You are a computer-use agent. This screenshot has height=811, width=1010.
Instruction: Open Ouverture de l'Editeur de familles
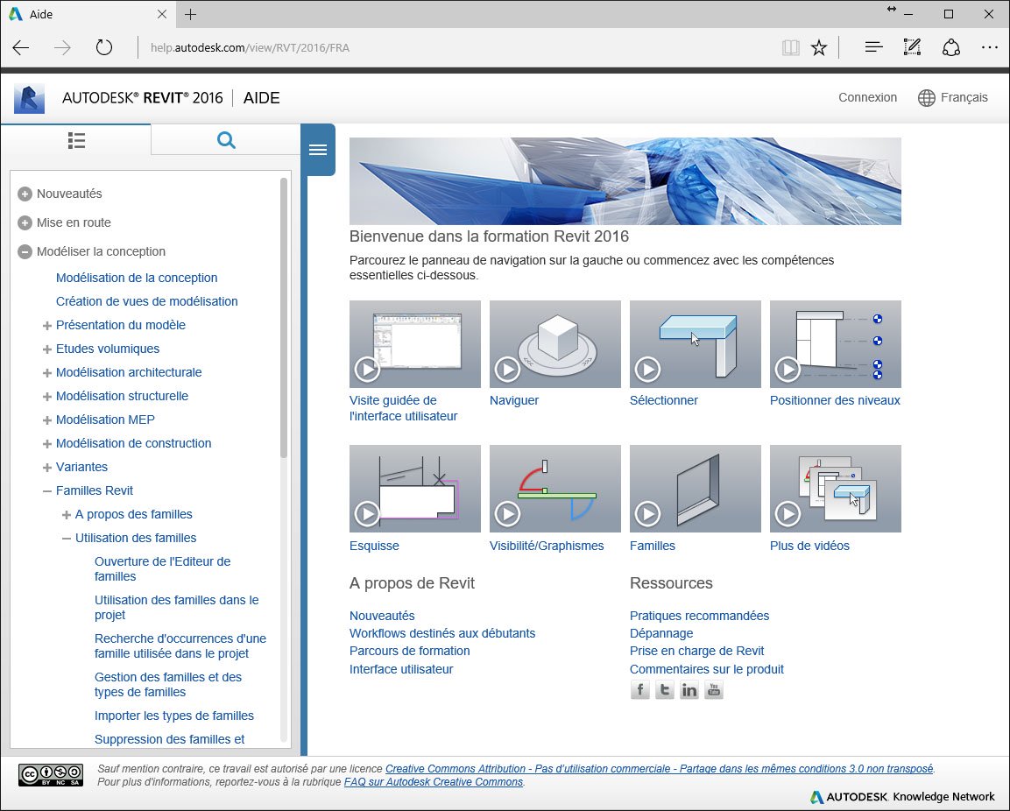point(162,568)
